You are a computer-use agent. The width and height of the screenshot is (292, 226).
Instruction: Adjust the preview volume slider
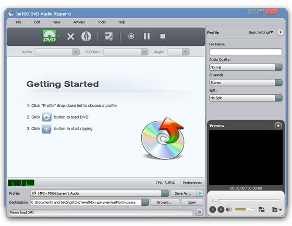point(245,209)
